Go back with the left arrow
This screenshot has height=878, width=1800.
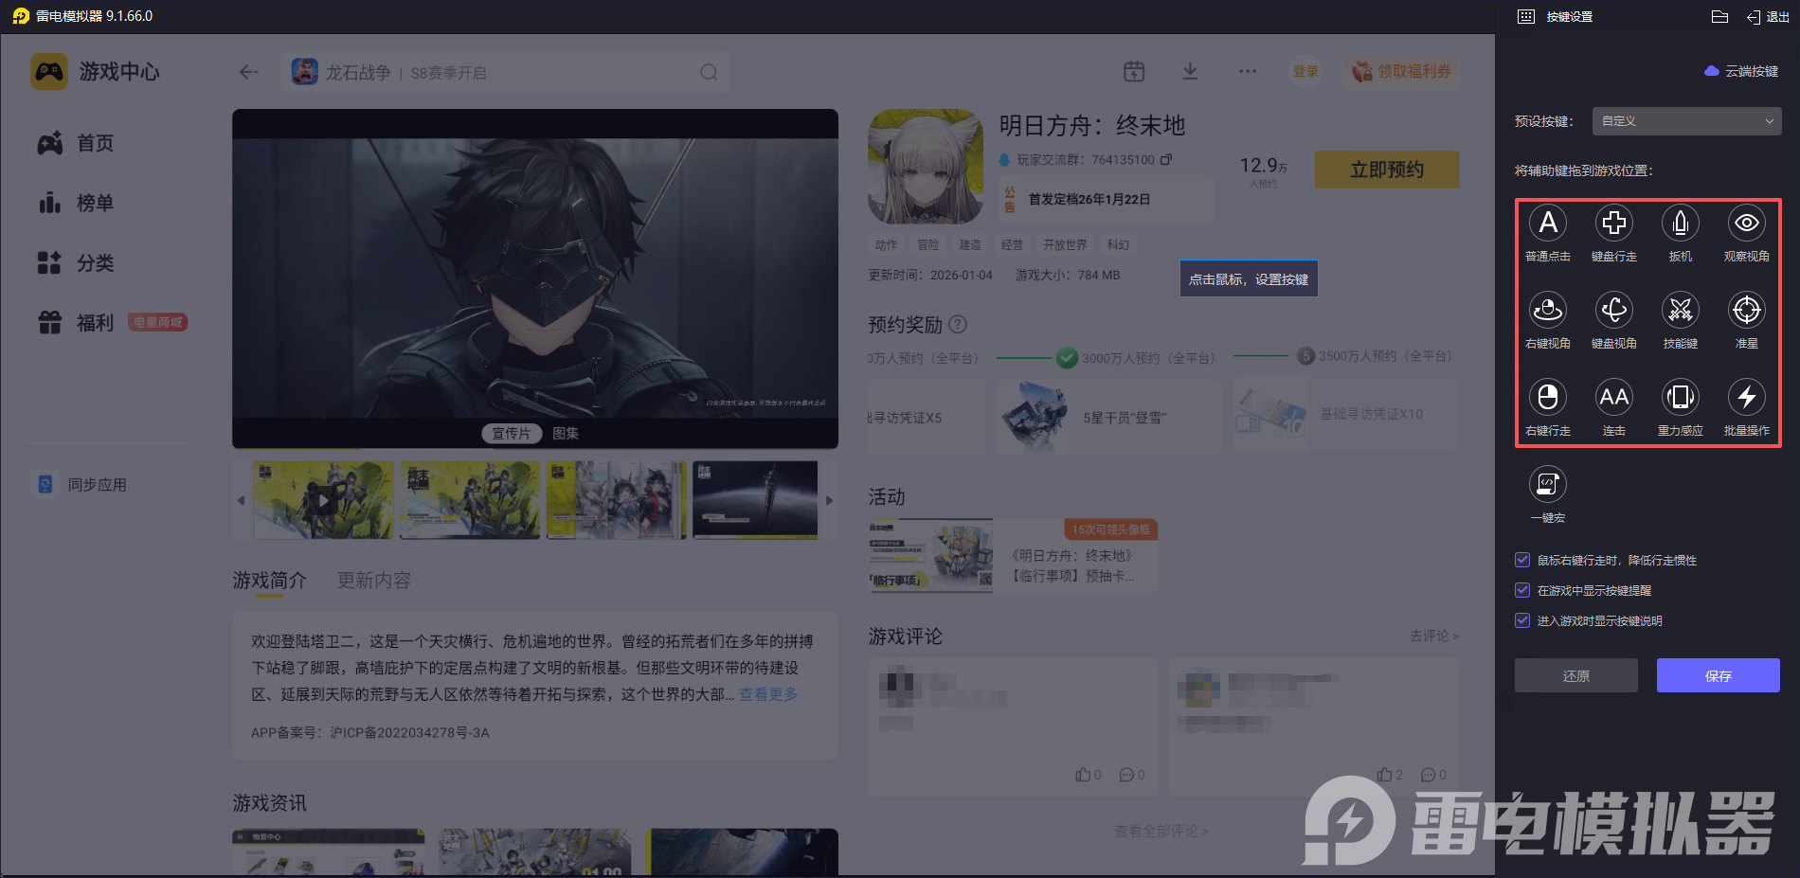click(x=249, y=72)
